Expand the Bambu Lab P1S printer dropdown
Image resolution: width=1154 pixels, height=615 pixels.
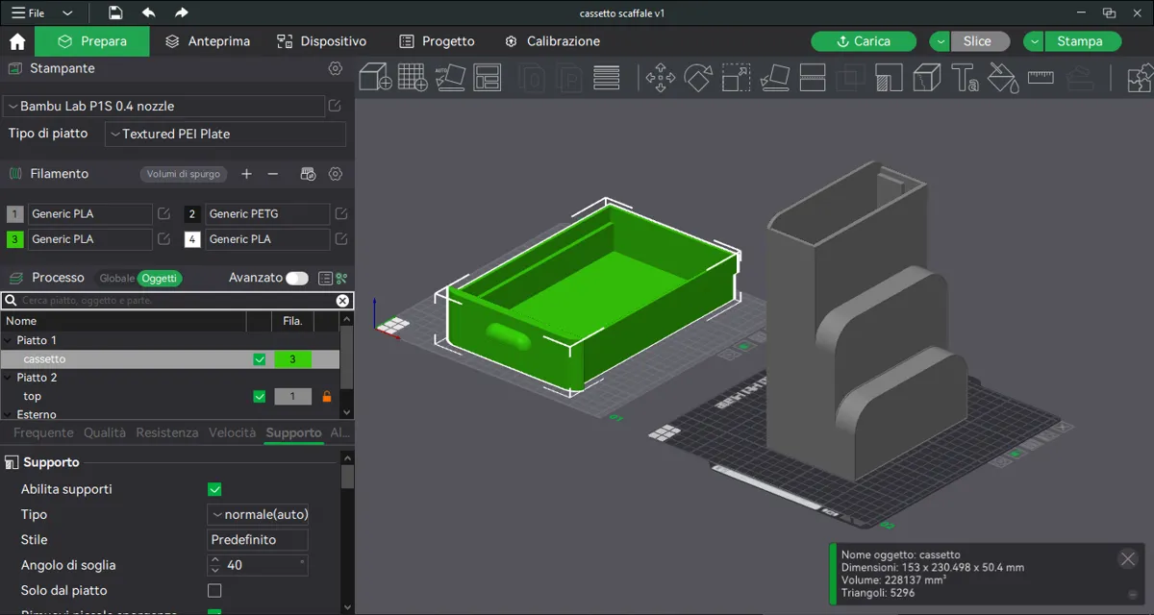coord(163,106)
